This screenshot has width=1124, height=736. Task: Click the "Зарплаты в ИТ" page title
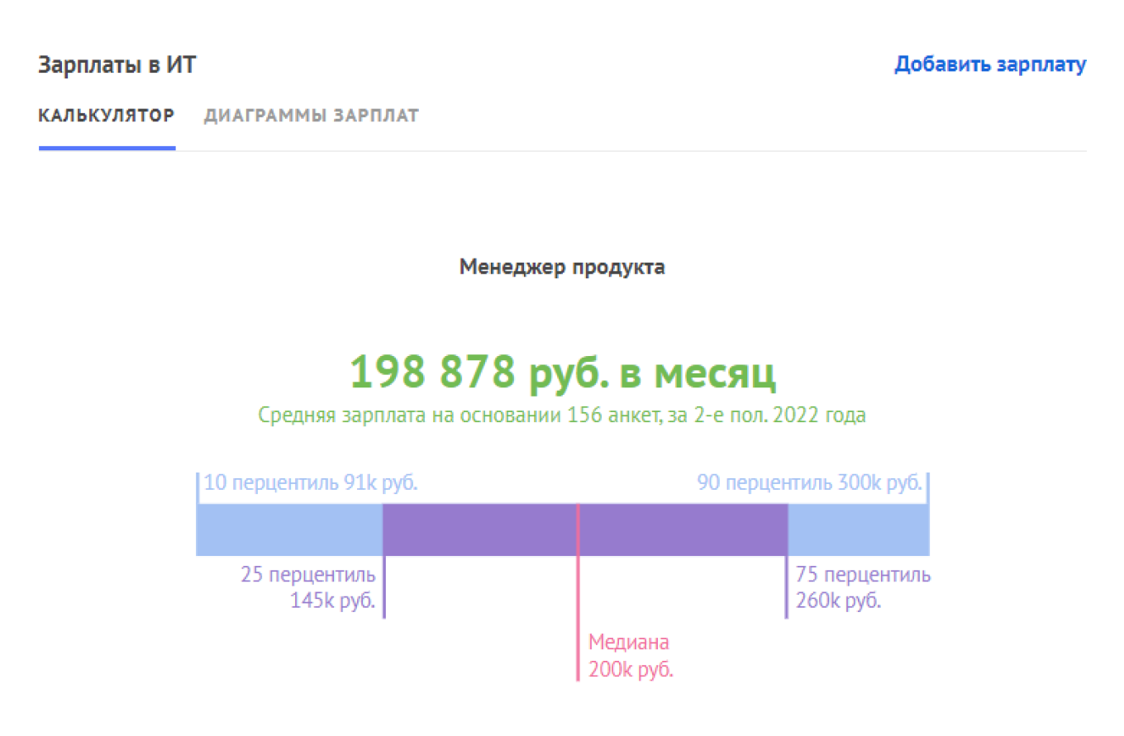(x=117, y=64)
